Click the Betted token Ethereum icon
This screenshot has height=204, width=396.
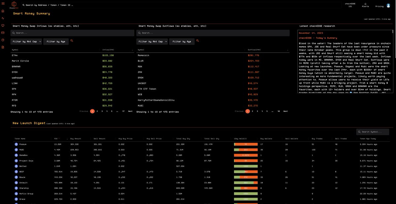point(16,166)
